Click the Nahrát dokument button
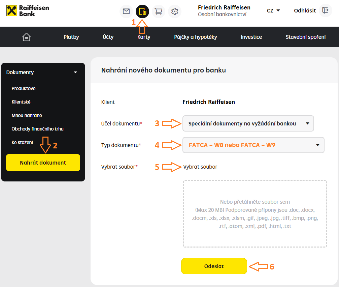339x287 pixels. click(x=43, y=163)
